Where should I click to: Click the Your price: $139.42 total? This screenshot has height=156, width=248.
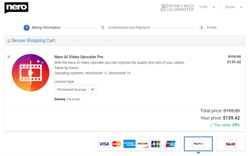point(220,118)
